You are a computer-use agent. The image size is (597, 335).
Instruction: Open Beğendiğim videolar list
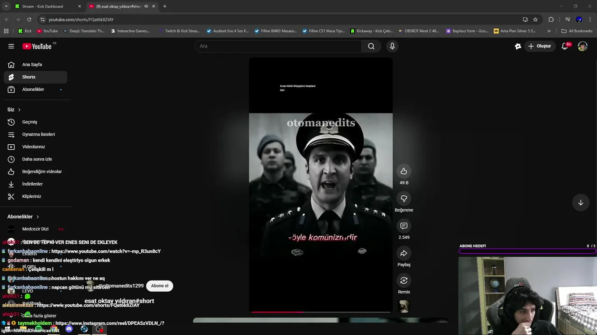click(35, 172)
